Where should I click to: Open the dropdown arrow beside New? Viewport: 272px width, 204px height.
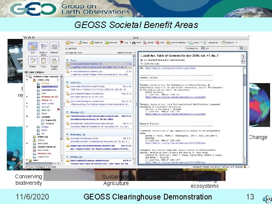76,42
